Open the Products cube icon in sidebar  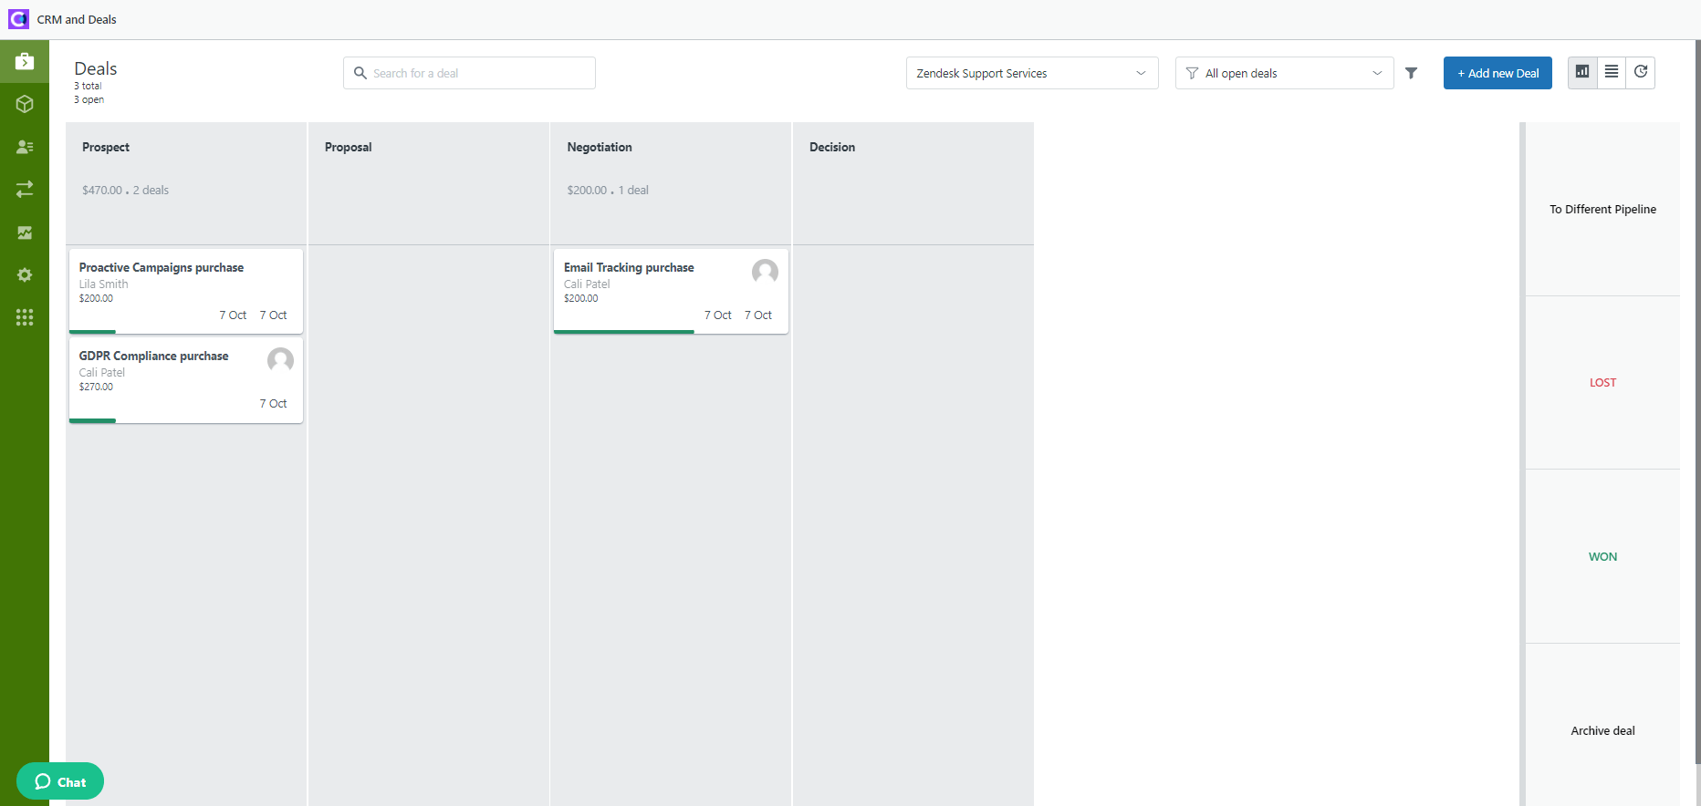click(25, 104)
